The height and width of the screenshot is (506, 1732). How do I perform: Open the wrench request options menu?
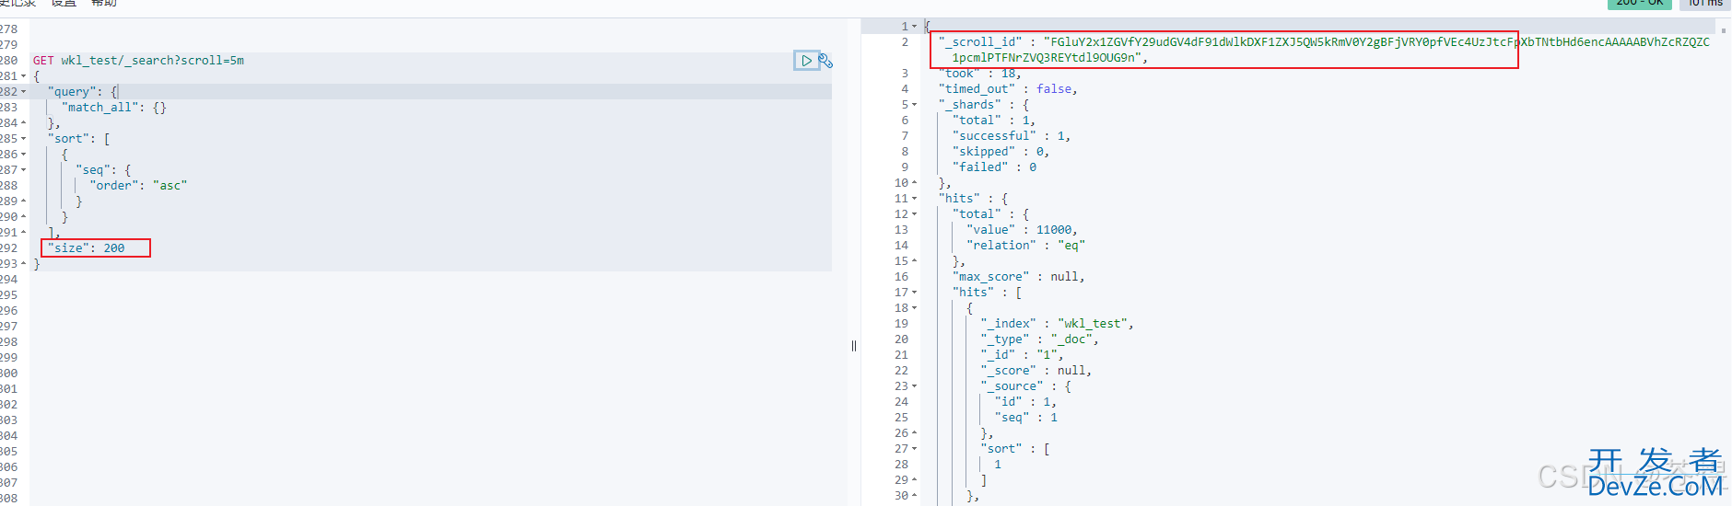coord(825,61)
